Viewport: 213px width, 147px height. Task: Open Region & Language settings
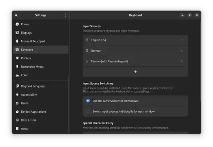point(41,86)
